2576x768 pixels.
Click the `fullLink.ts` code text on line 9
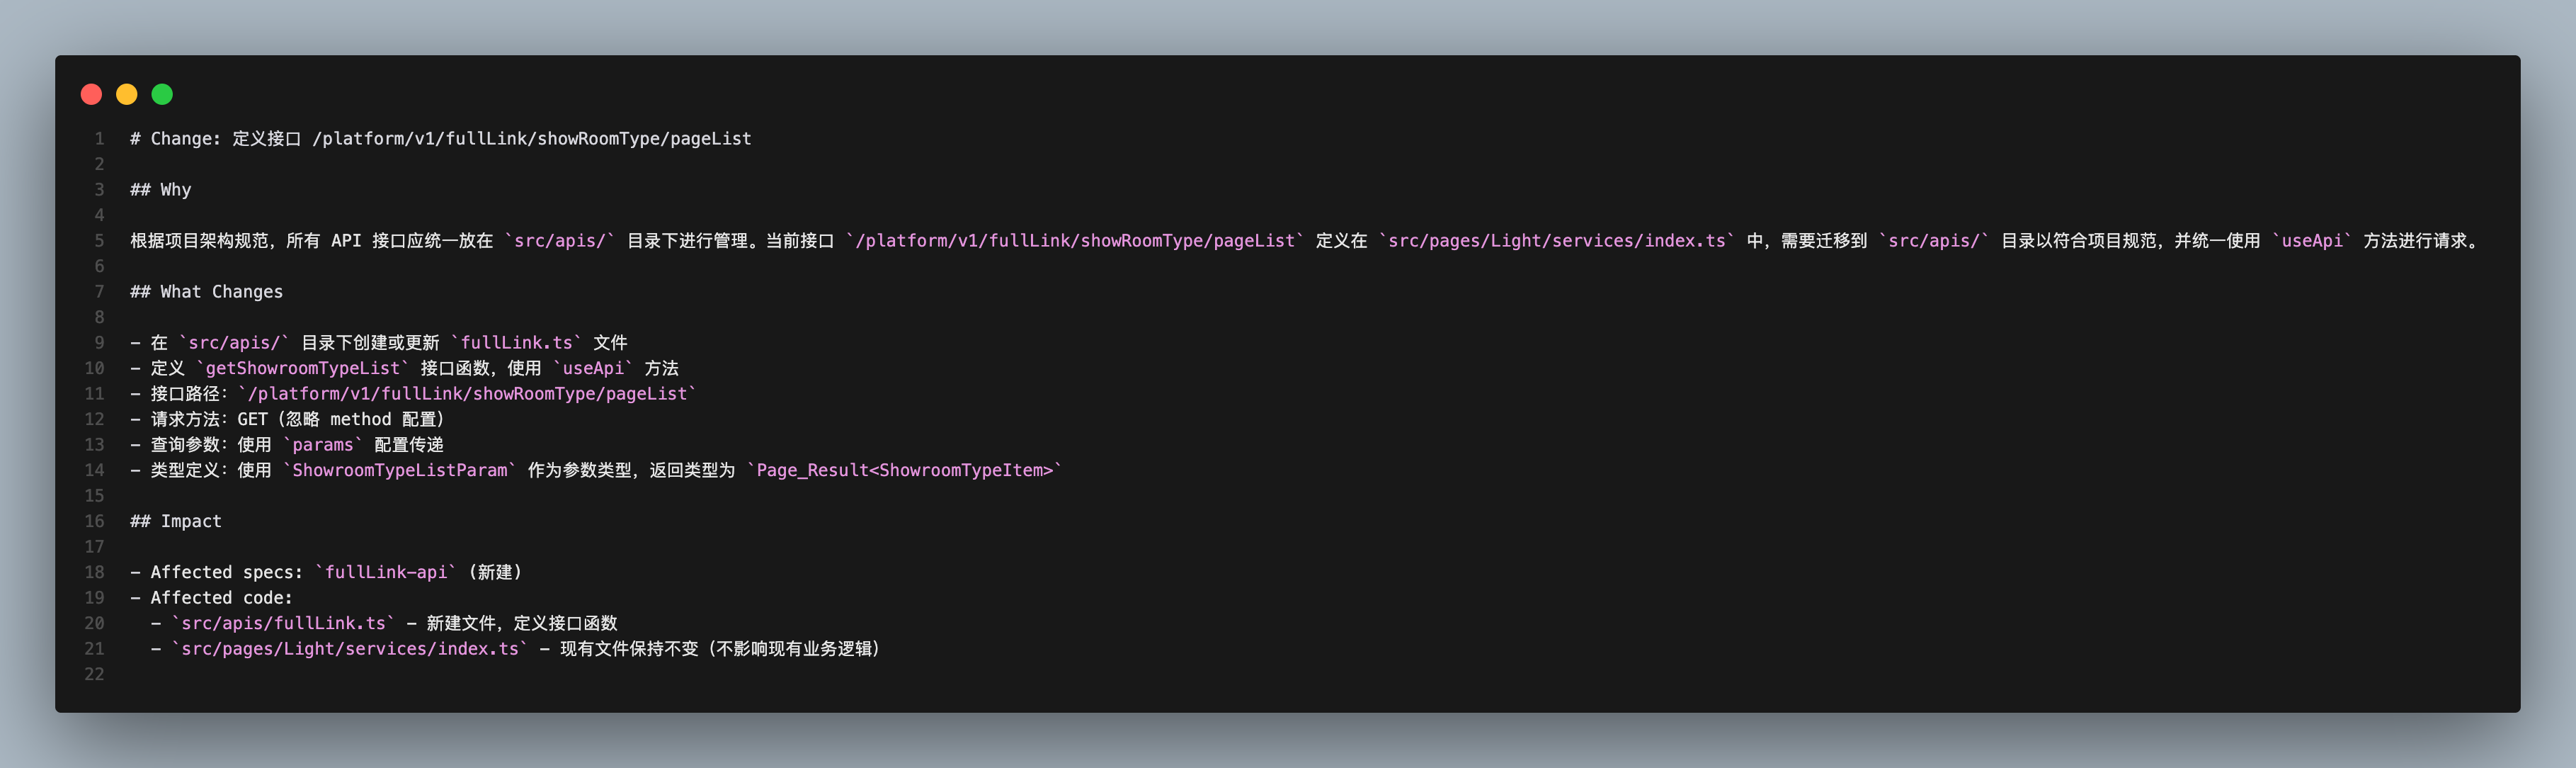tap(516, 343)
